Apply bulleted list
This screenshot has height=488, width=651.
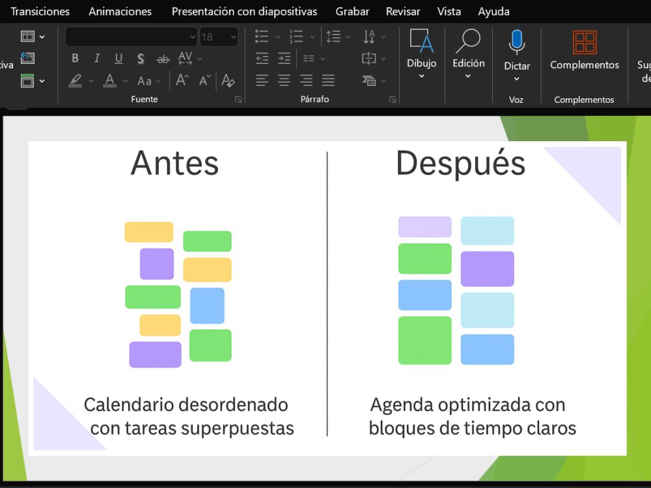pos(262,36)
